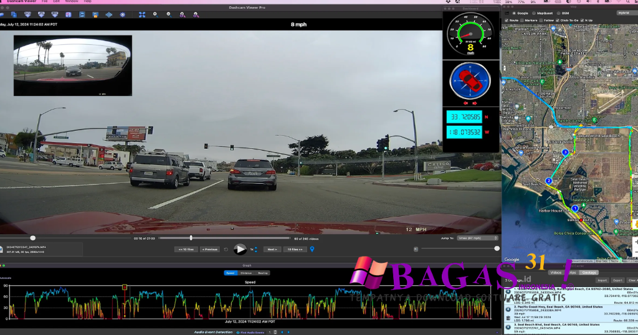Click the volume mute icon
The width and height of the screenshot is (638, 335).
(416, 249)
